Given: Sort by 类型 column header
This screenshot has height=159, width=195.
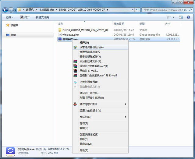Looking at the screenshot, I should click(142, 24).
